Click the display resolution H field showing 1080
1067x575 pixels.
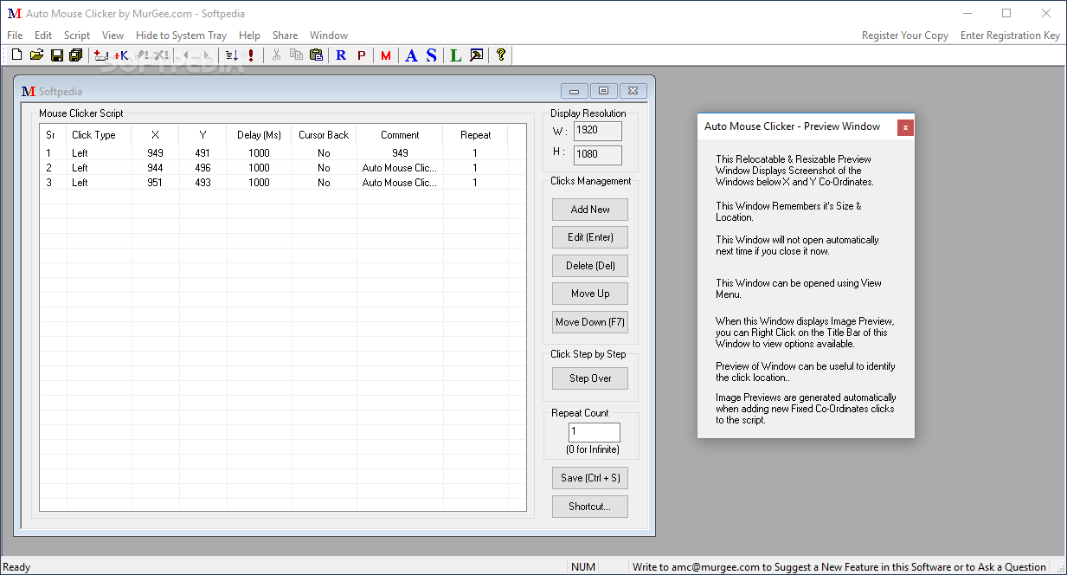[597, 156]
